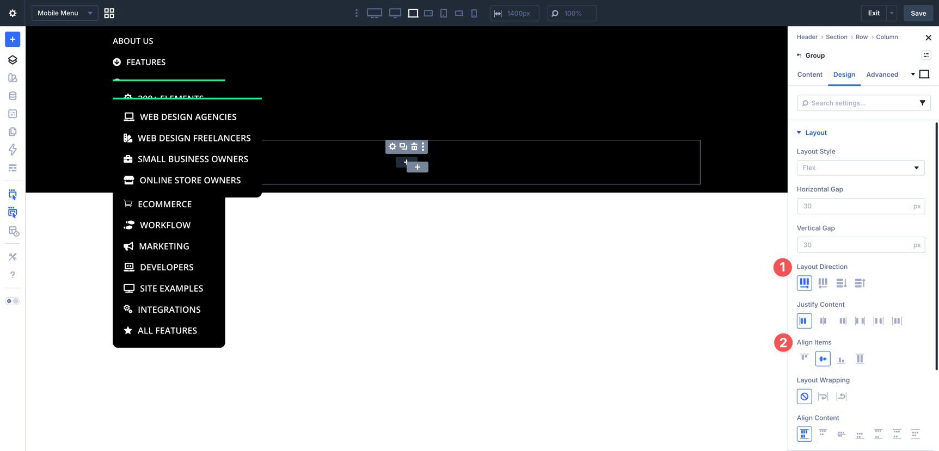The image size is (939, 451).
Task: Open the wrench tools icon in sidebar
Action: click(13, 257)
